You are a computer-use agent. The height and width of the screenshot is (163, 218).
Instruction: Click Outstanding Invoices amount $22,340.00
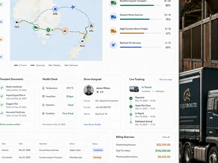[x=163, y=145]
